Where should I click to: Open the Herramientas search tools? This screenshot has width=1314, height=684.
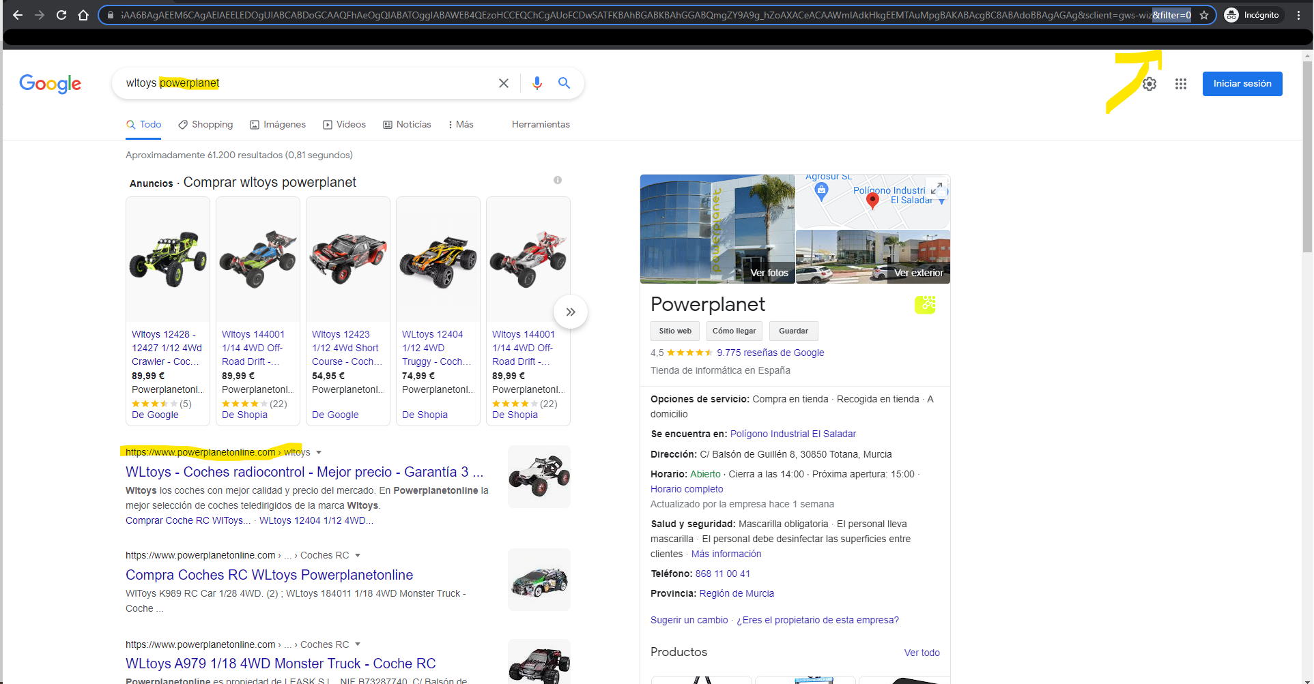coord(541,125)
